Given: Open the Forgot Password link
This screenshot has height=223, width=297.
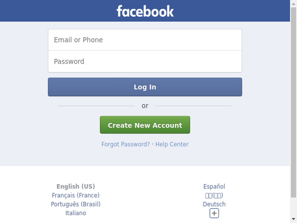Looking at the screenshot, I should coord(126,144).
